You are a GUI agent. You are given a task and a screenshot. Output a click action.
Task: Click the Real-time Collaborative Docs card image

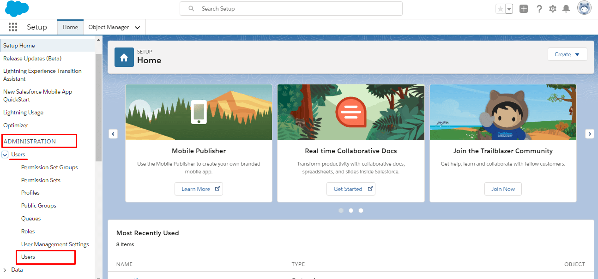[x=351, y=112]
